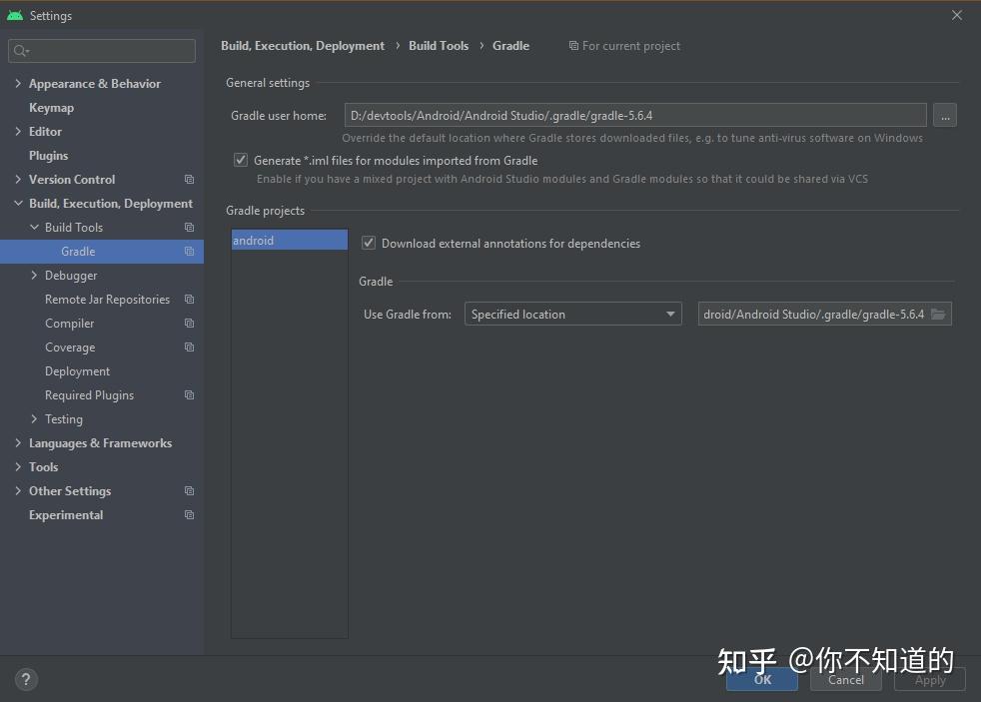The height and width of the screenshot is (702, 981).
Task: Browse Gradle user home with the ellipsis button
Action: 944,115
